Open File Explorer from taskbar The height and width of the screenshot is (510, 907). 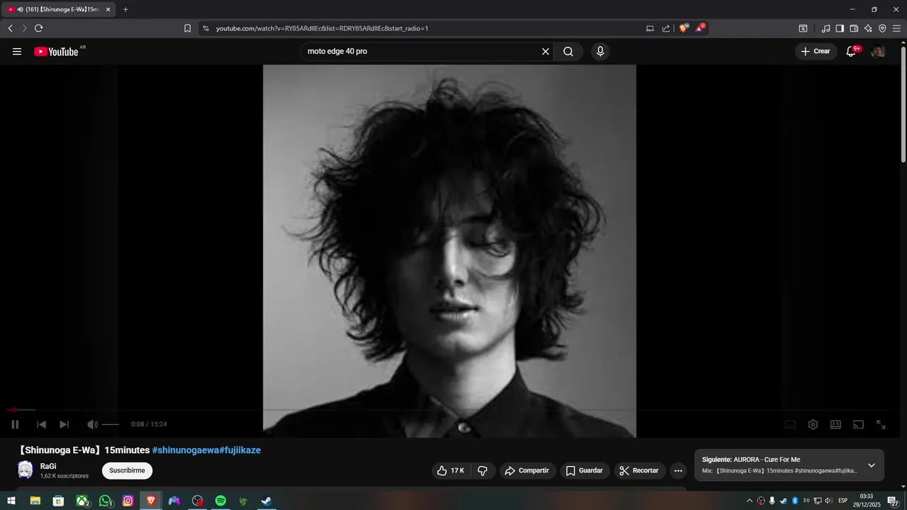click(x=35, y=501)
